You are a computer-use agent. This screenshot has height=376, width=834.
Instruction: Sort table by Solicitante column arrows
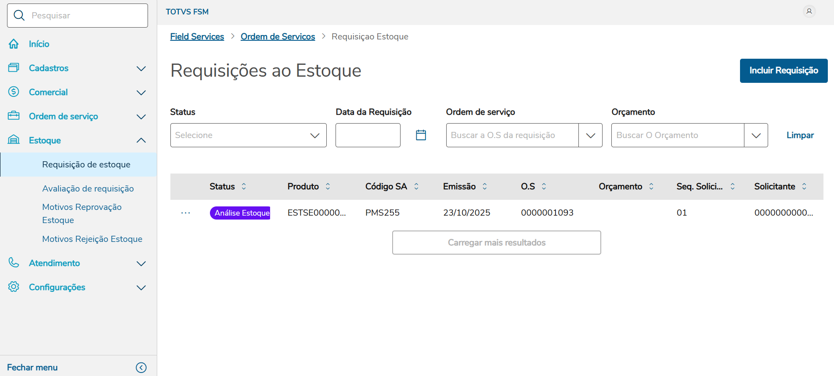coord(804,186)
